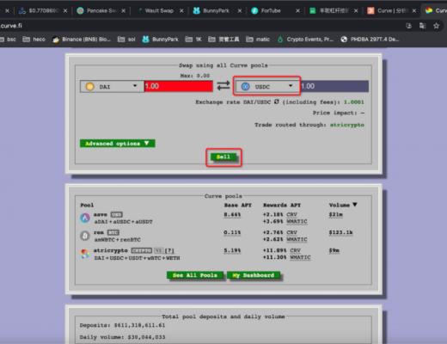The image size is (447, 344).
Task: Open the bsc bookmark folder
Action: [8, 40]
